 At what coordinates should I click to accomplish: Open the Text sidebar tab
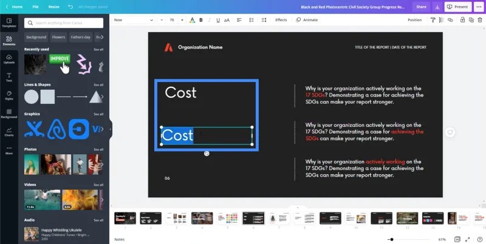9,78
